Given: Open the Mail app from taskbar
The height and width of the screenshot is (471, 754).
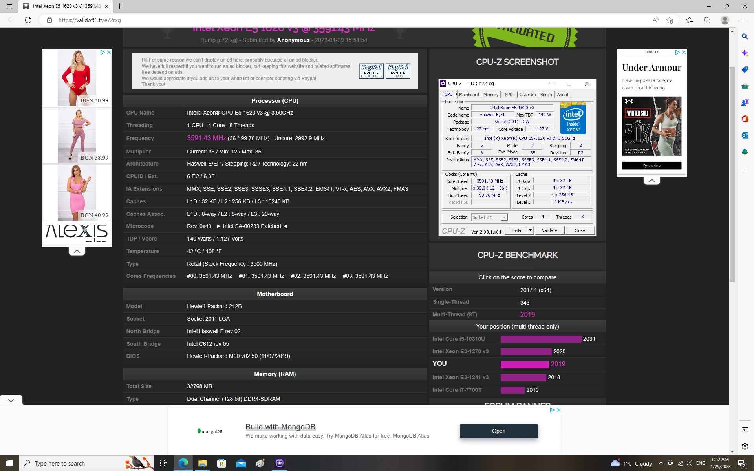Looking at the screenshot, I should click(x=241, y=463).
